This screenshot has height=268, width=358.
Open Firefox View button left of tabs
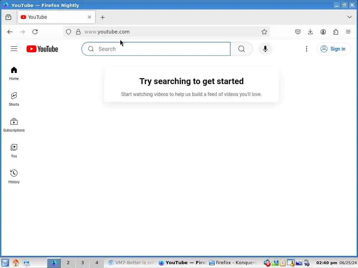pos(8,17)
